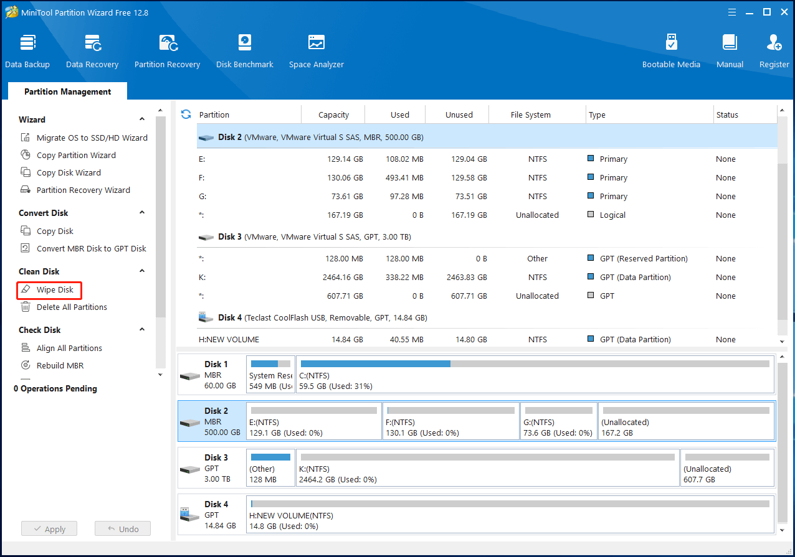Screen dimensions: 795x557
Task: Collapse the Check Disk section
Action: (x=142, y=330)
